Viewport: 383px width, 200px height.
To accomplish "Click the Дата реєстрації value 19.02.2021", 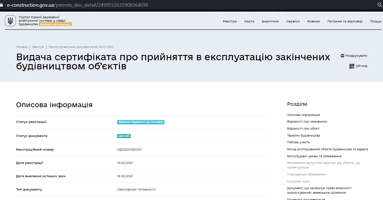I will [x=125, y=163].
